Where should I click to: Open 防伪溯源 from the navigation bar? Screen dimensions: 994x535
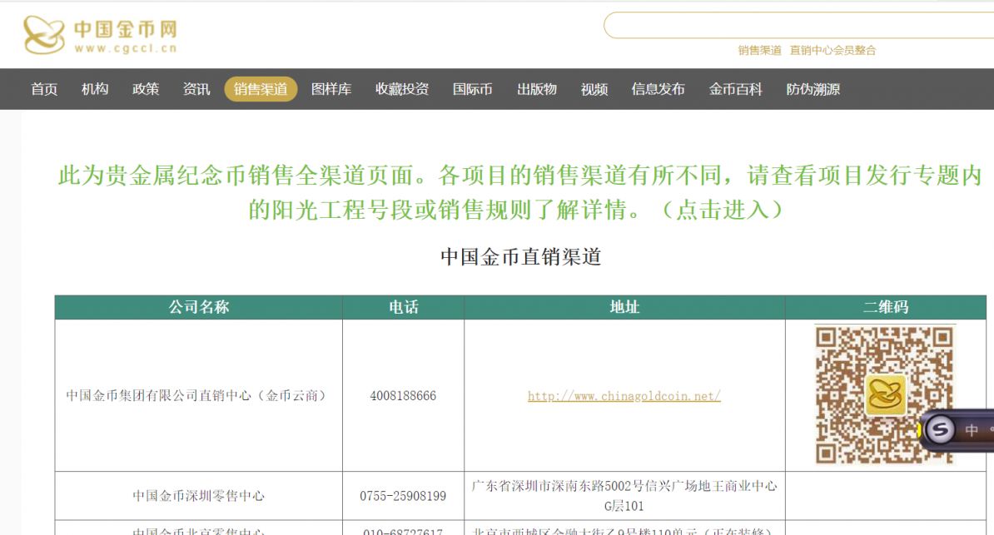(x=813, y=89)
